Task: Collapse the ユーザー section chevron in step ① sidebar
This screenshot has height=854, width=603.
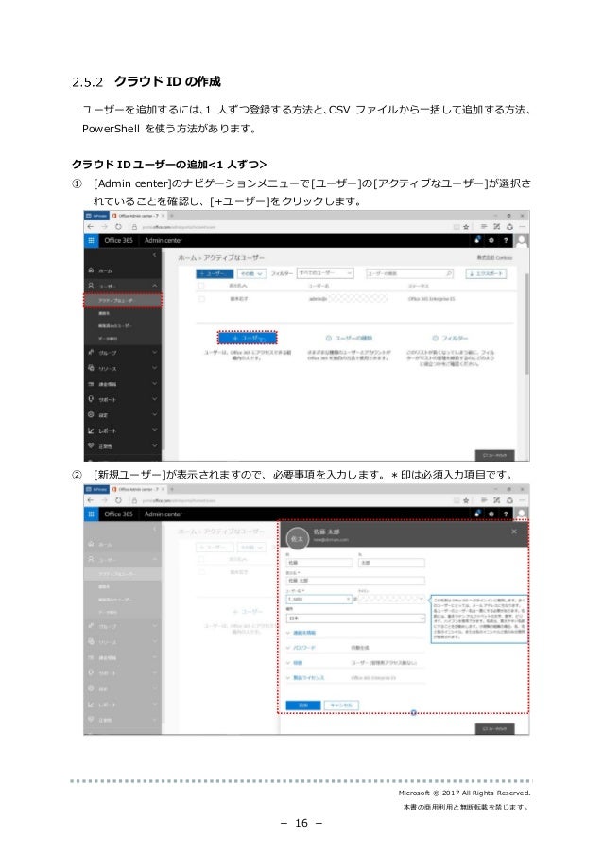Action: [x=155, y=286]
